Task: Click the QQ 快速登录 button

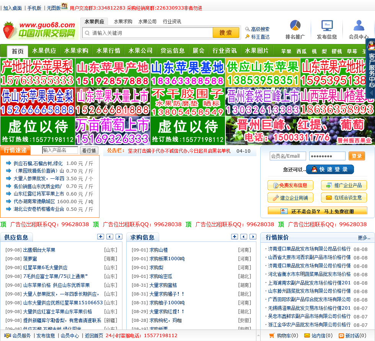Action: [330, 169]
